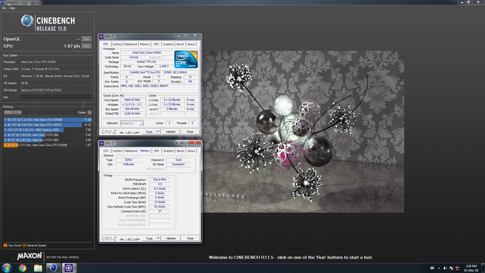The height and width of the screenshot is (273, 485).
Task: Switch to Cinebench taskbar icon
Action: coord(54,268)
